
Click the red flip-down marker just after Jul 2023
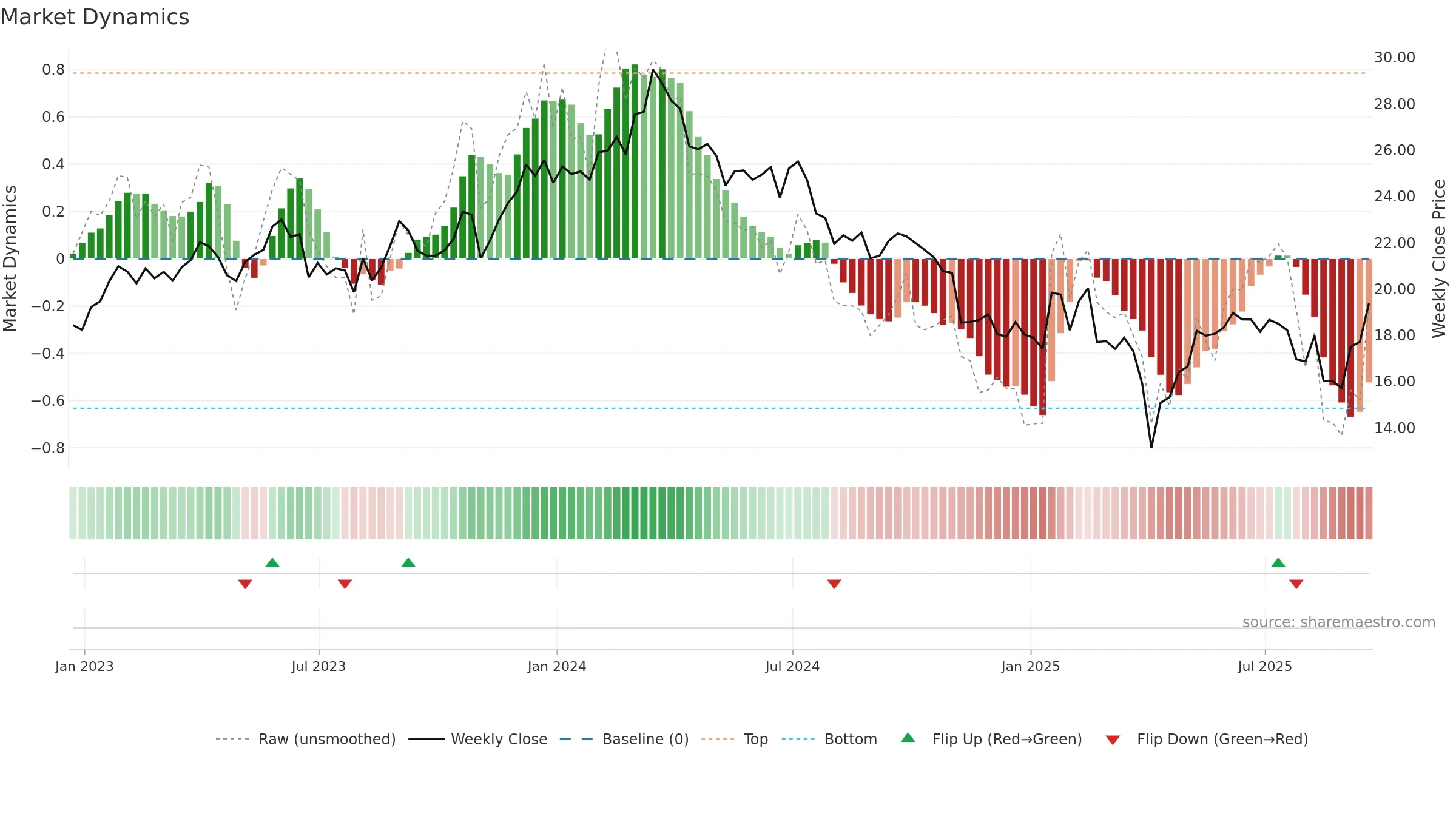(345, 584)
